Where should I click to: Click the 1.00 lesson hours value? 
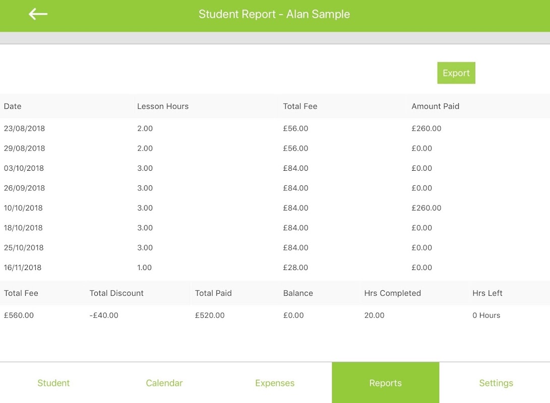click(145, 267)
